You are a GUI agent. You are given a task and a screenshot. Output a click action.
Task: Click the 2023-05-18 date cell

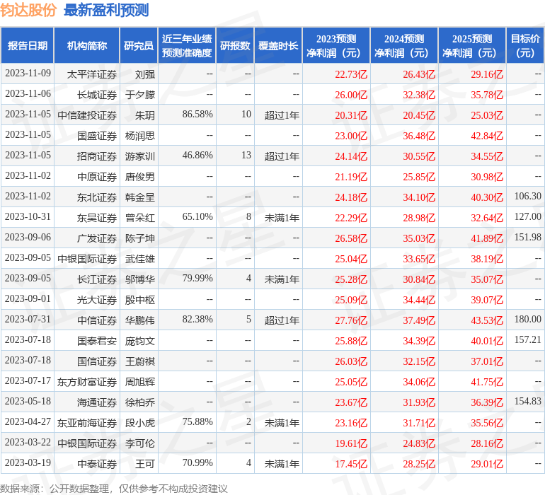tap(28, 401)
